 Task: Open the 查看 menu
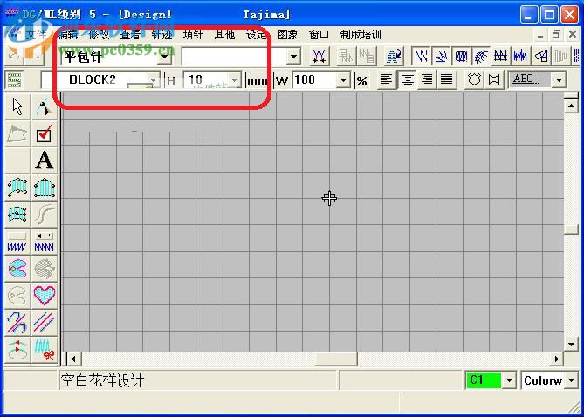coord(130,34)
